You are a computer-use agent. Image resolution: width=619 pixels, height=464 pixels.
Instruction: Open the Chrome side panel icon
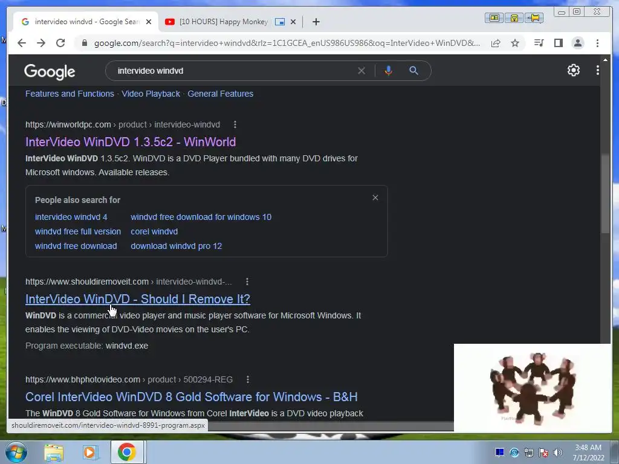point(558,43)
